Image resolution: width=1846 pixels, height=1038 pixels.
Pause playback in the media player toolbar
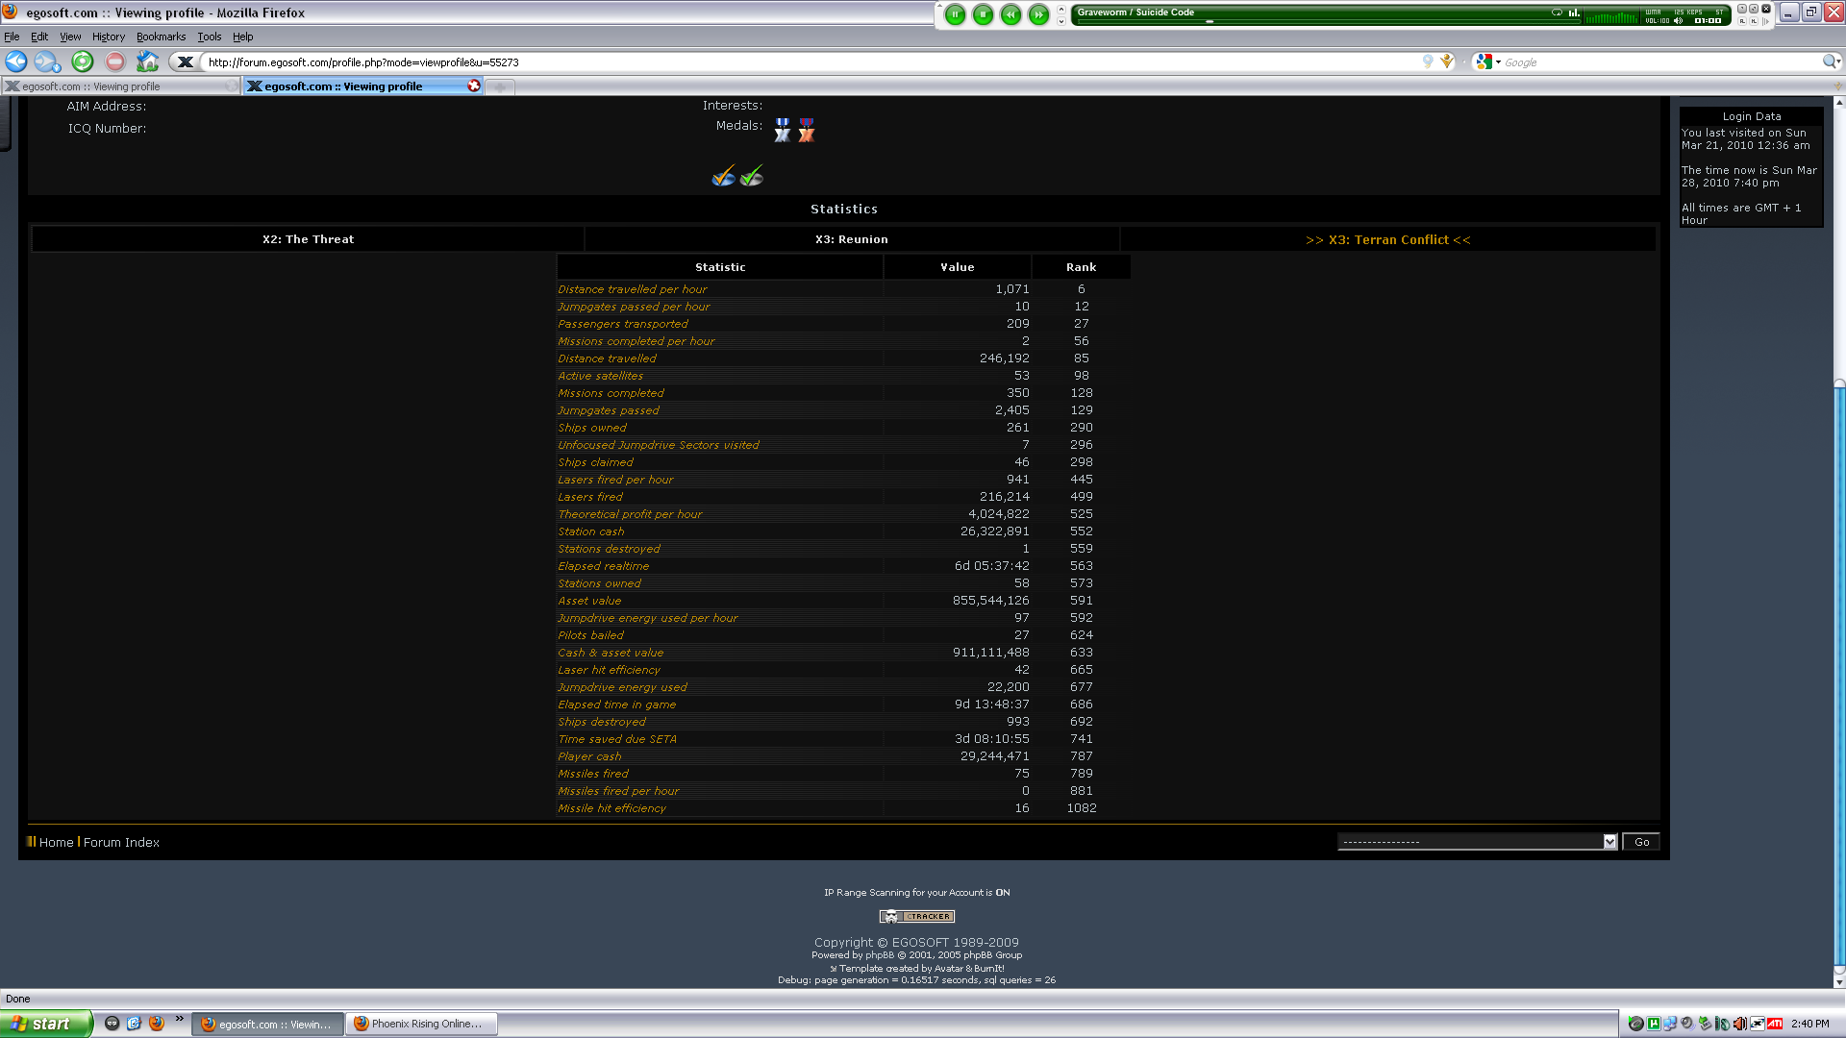955,14
